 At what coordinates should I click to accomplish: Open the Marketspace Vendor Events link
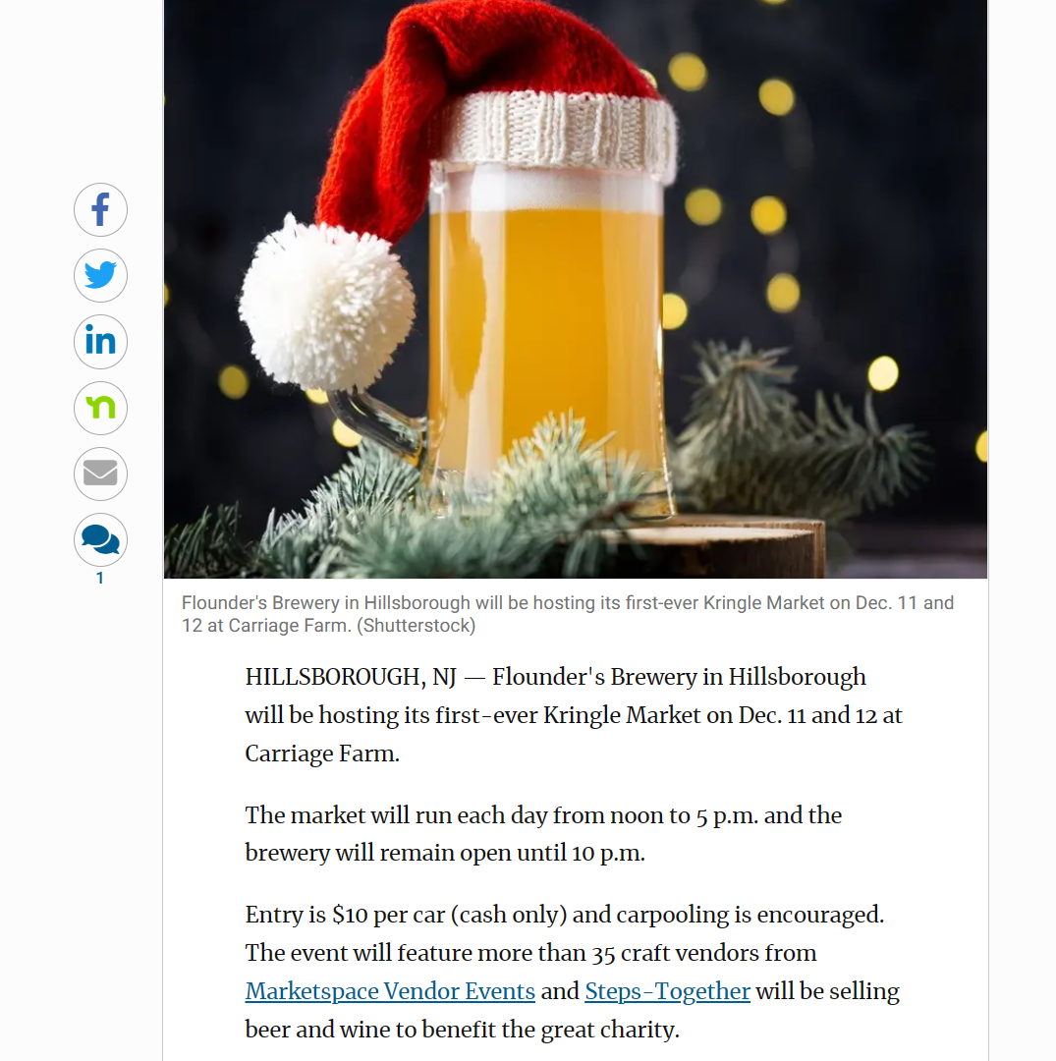[390, 991]
